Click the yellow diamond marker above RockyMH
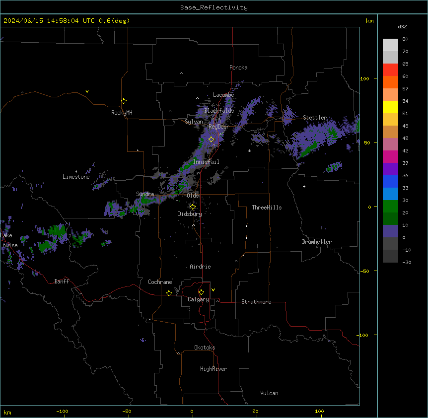This screenshot has width=428, height=418. pos(124,101)
